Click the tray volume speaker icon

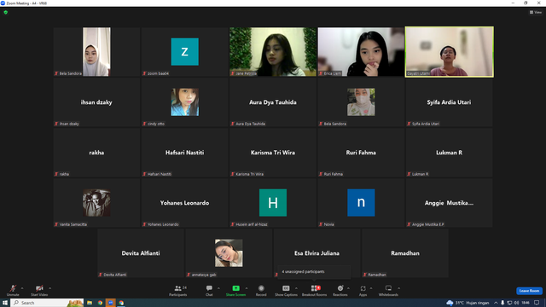pos(516,303)
